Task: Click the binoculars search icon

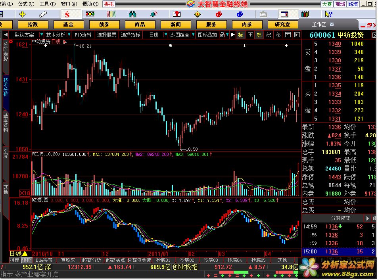Action: 132,14
